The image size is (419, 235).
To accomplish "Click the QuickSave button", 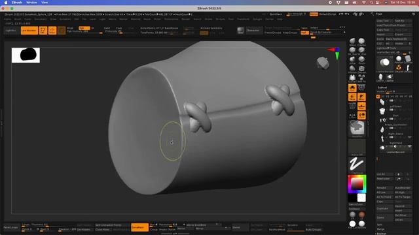I will pos(276,14).
